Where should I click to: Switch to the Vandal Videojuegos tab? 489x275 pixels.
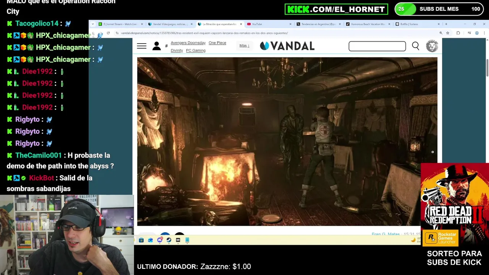[x=170, y=24]
